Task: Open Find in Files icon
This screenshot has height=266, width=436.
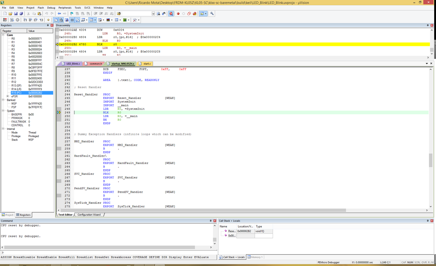Action: pos(119,14)
